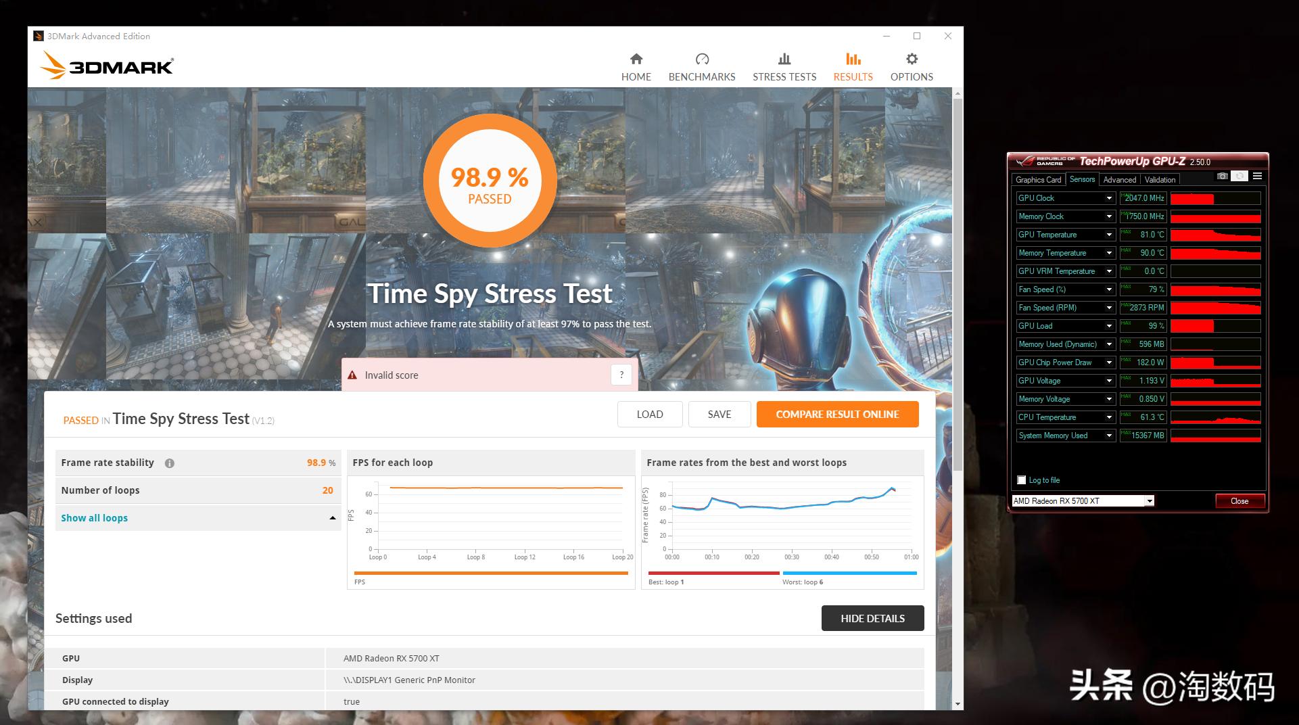This screenshot has width=1299, height=725.
Task: Open the Memory Voltage sensor dropdown
Action: tap(1109, 399)
